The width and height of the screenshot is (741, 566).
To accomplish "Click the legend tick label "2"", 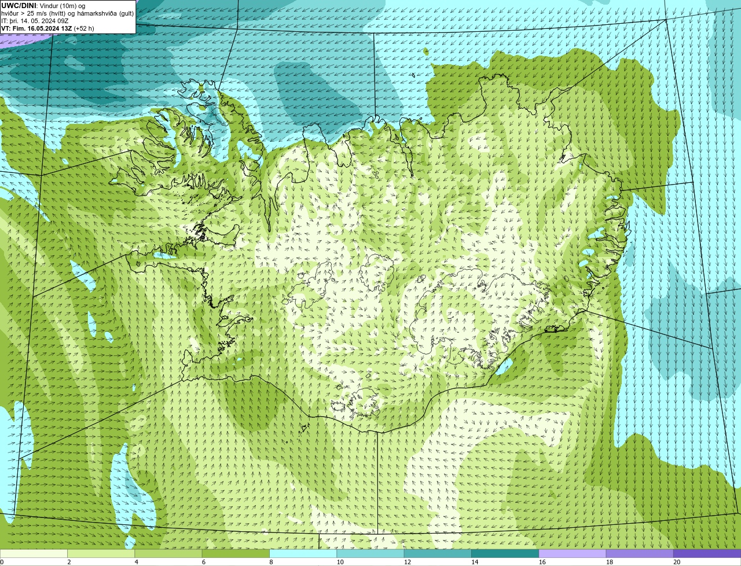I will [69, 562].
